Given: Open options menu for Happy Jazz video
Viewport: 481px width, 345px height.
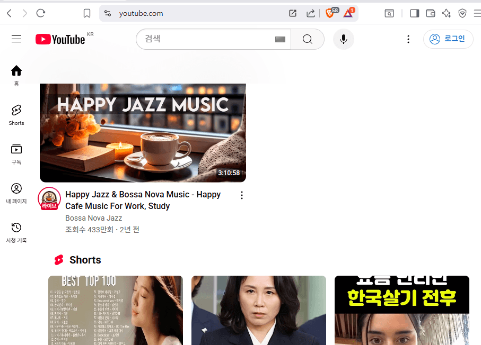Looking at the screenshot, I should [242, 195].
